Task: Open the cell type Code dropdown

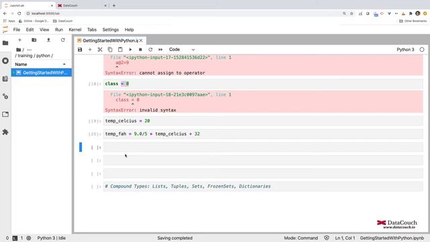Action: [182, 50]
